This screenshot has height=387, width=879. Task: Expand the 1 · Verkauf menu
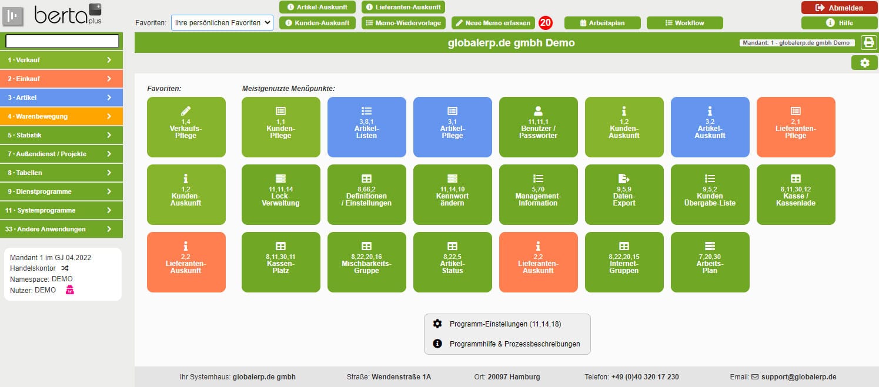[x=61, y=60]
